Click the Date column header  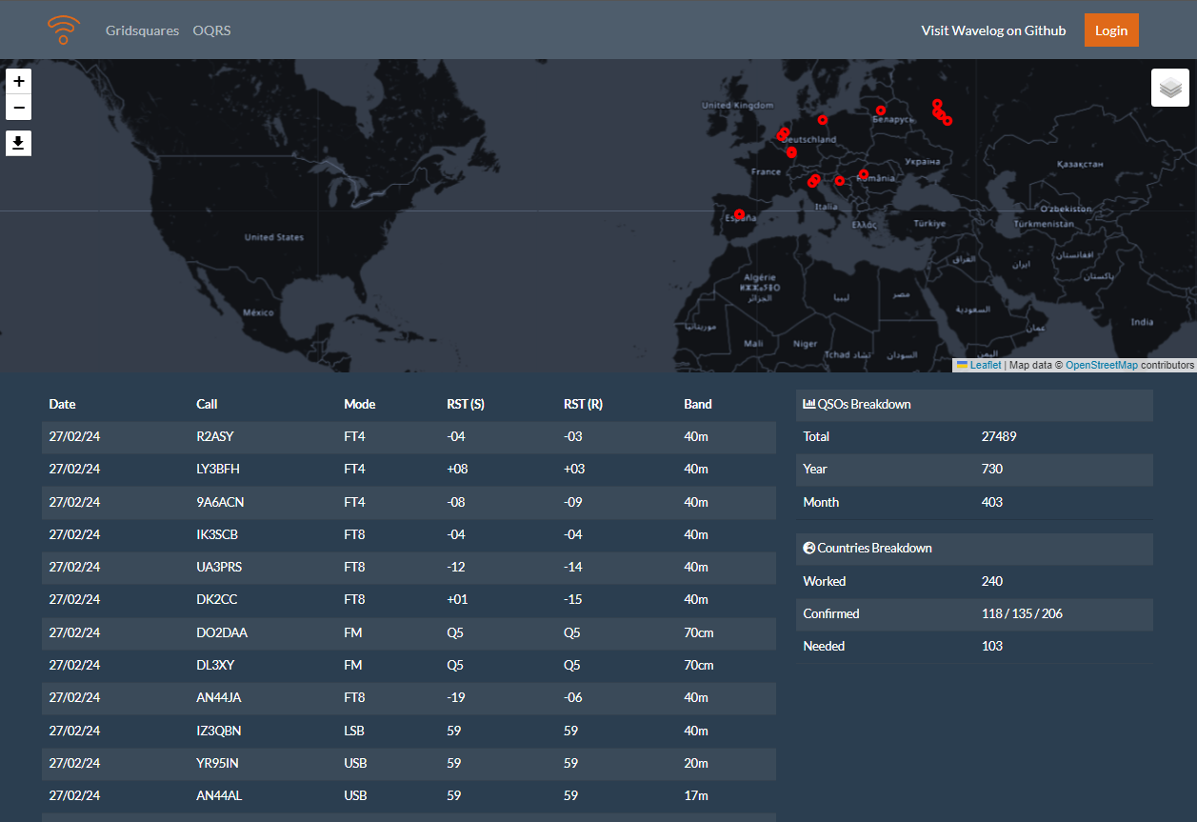62,404
